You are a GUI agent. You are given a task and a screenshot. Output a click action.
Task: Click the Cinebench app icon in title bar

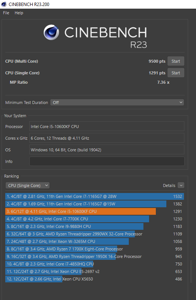click(x=4, y=4)
